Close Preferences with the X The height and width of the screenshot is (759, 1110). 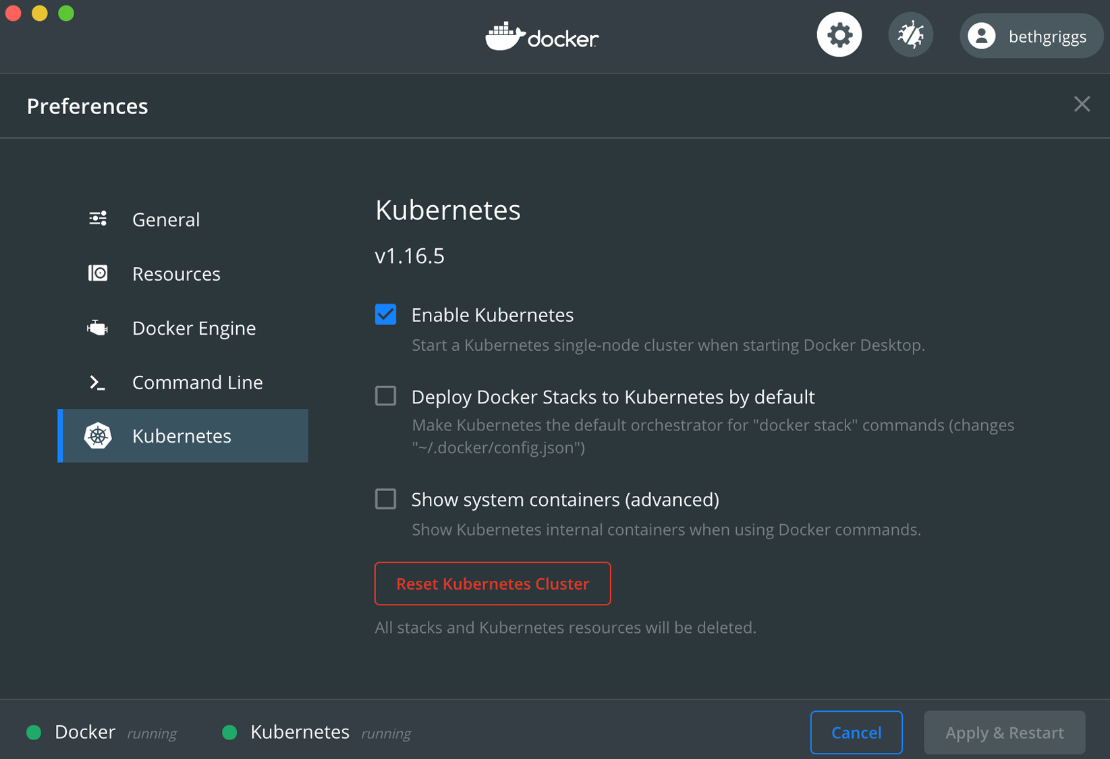point(1082,104)
